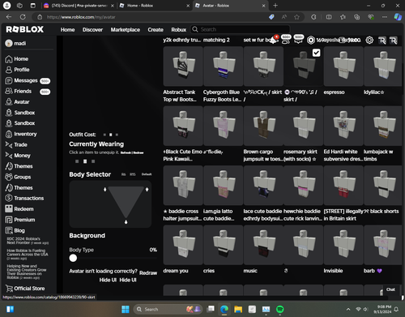This screenshot has width=405, height=317.
Task: Open Create in the top navigation
Action: pyautogui.click(x=156, y=30)
